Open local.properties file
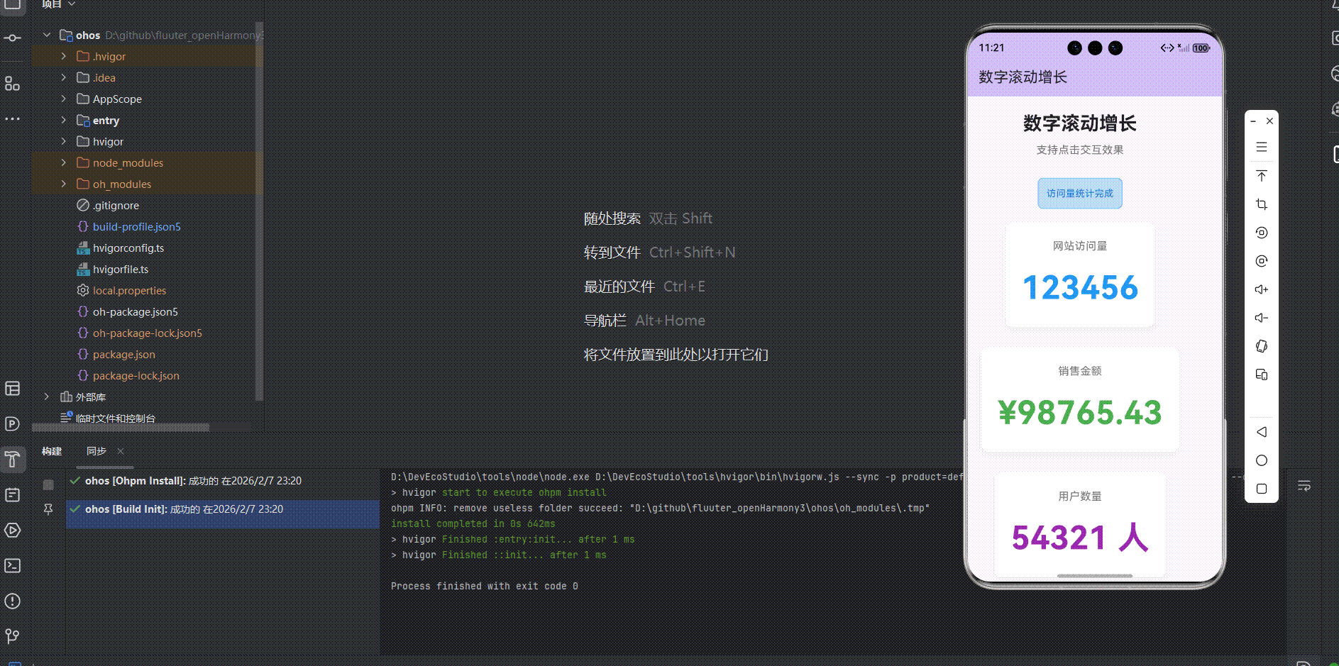The image size is (1339, 666). click(129, 290)
